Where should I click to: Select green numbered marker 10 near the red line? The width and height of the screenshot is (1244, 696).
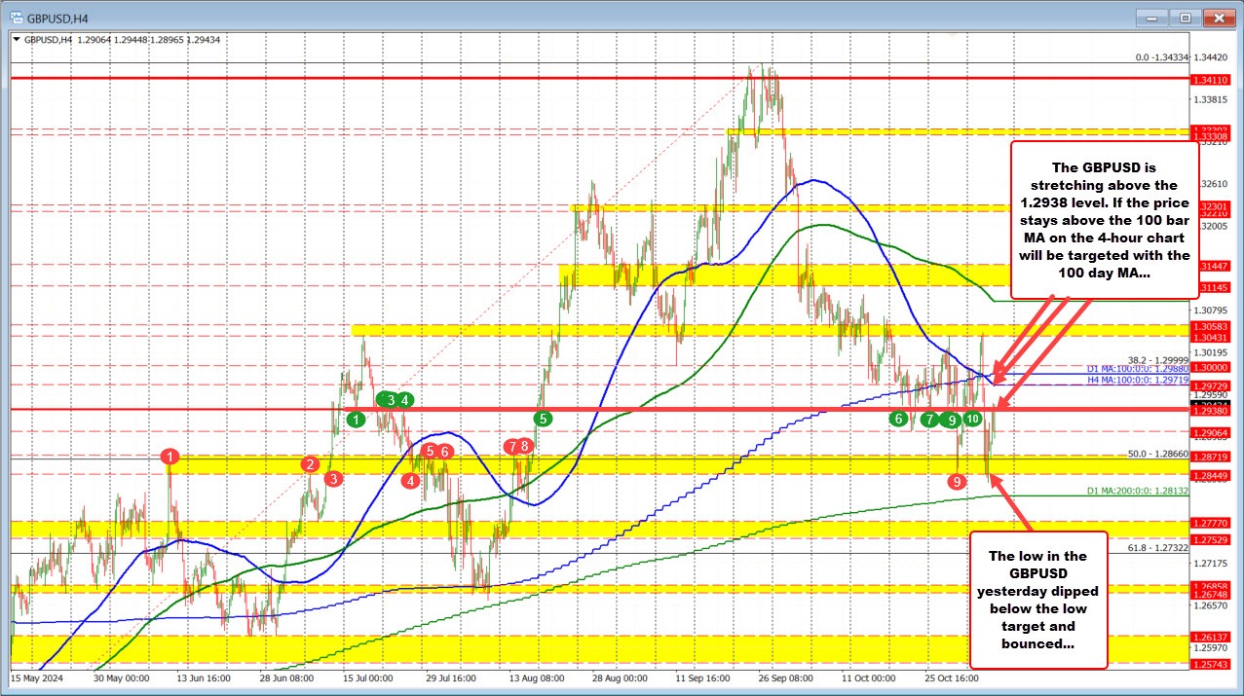971,419
